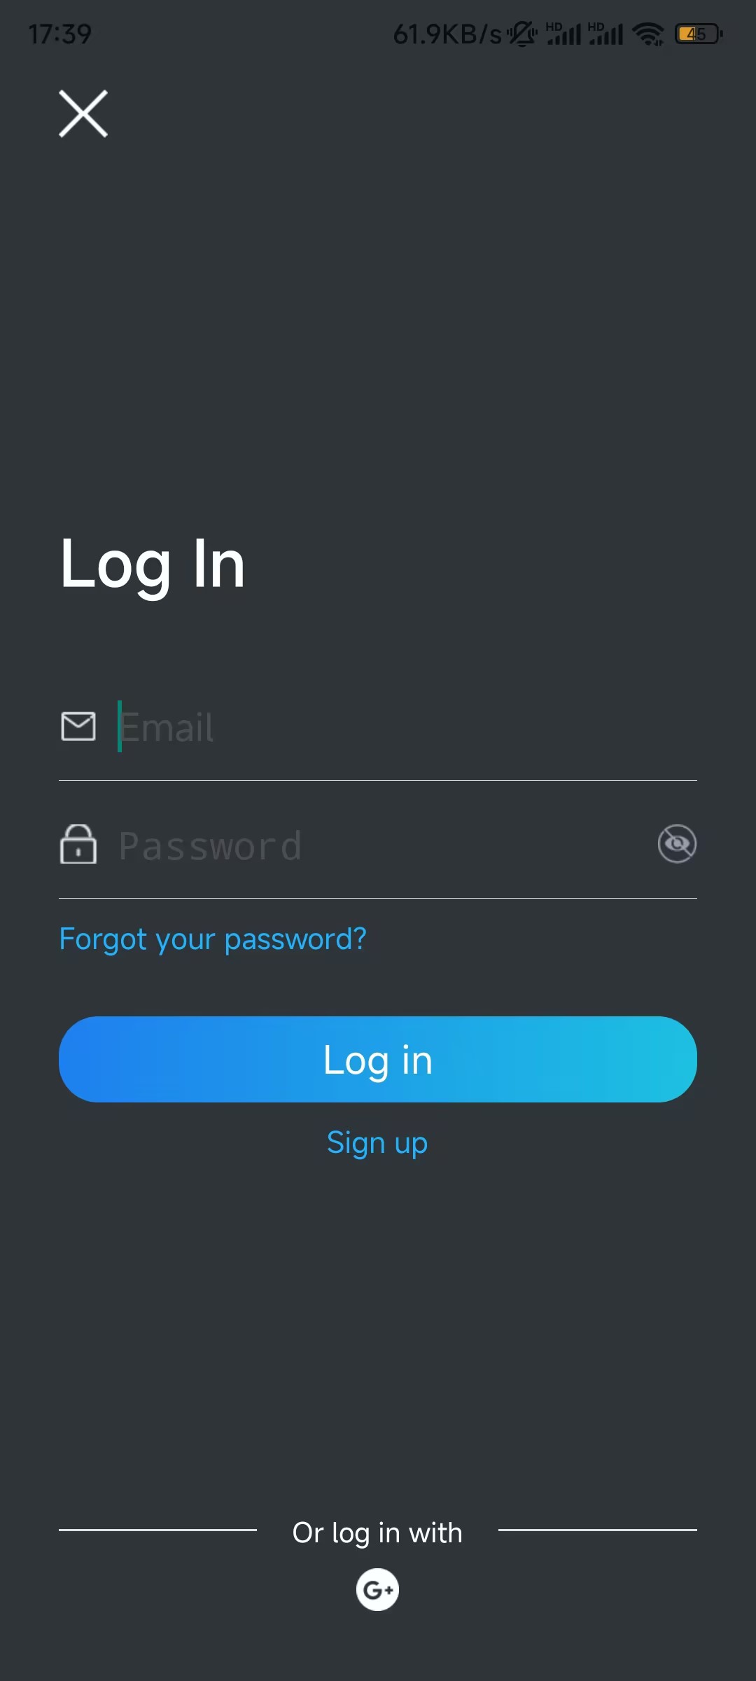Tap the battery indicator showing 45
Screen dimensions: 756x1681
point(699,34)
